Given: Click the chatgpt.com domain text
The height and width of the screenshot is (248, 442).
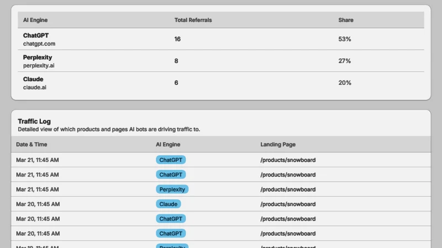Looking at the screenshot, I should tap(39, 44).
